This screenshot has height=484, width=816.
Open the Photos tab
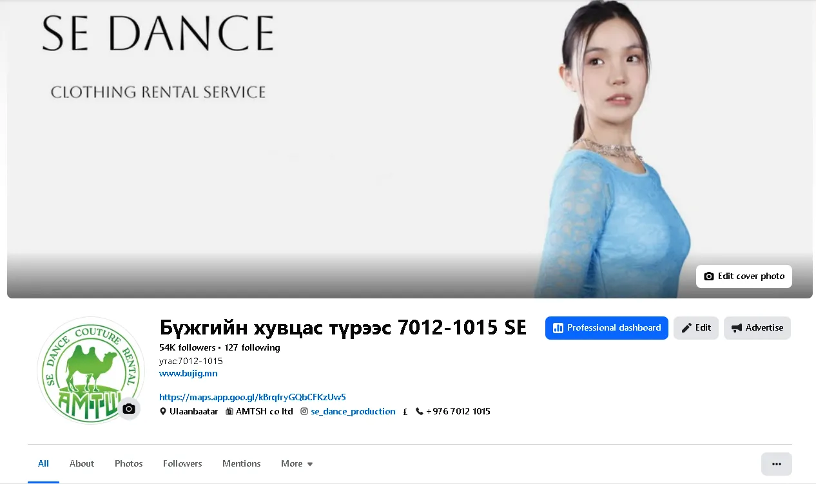tap(129, 463)
